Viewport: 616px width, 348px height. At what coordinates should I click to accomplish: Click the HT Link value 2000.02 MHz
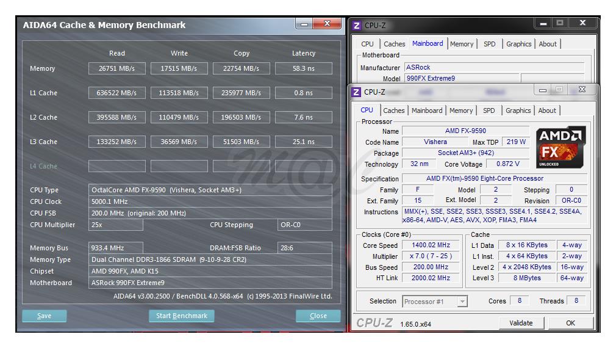tap(431, 278)
